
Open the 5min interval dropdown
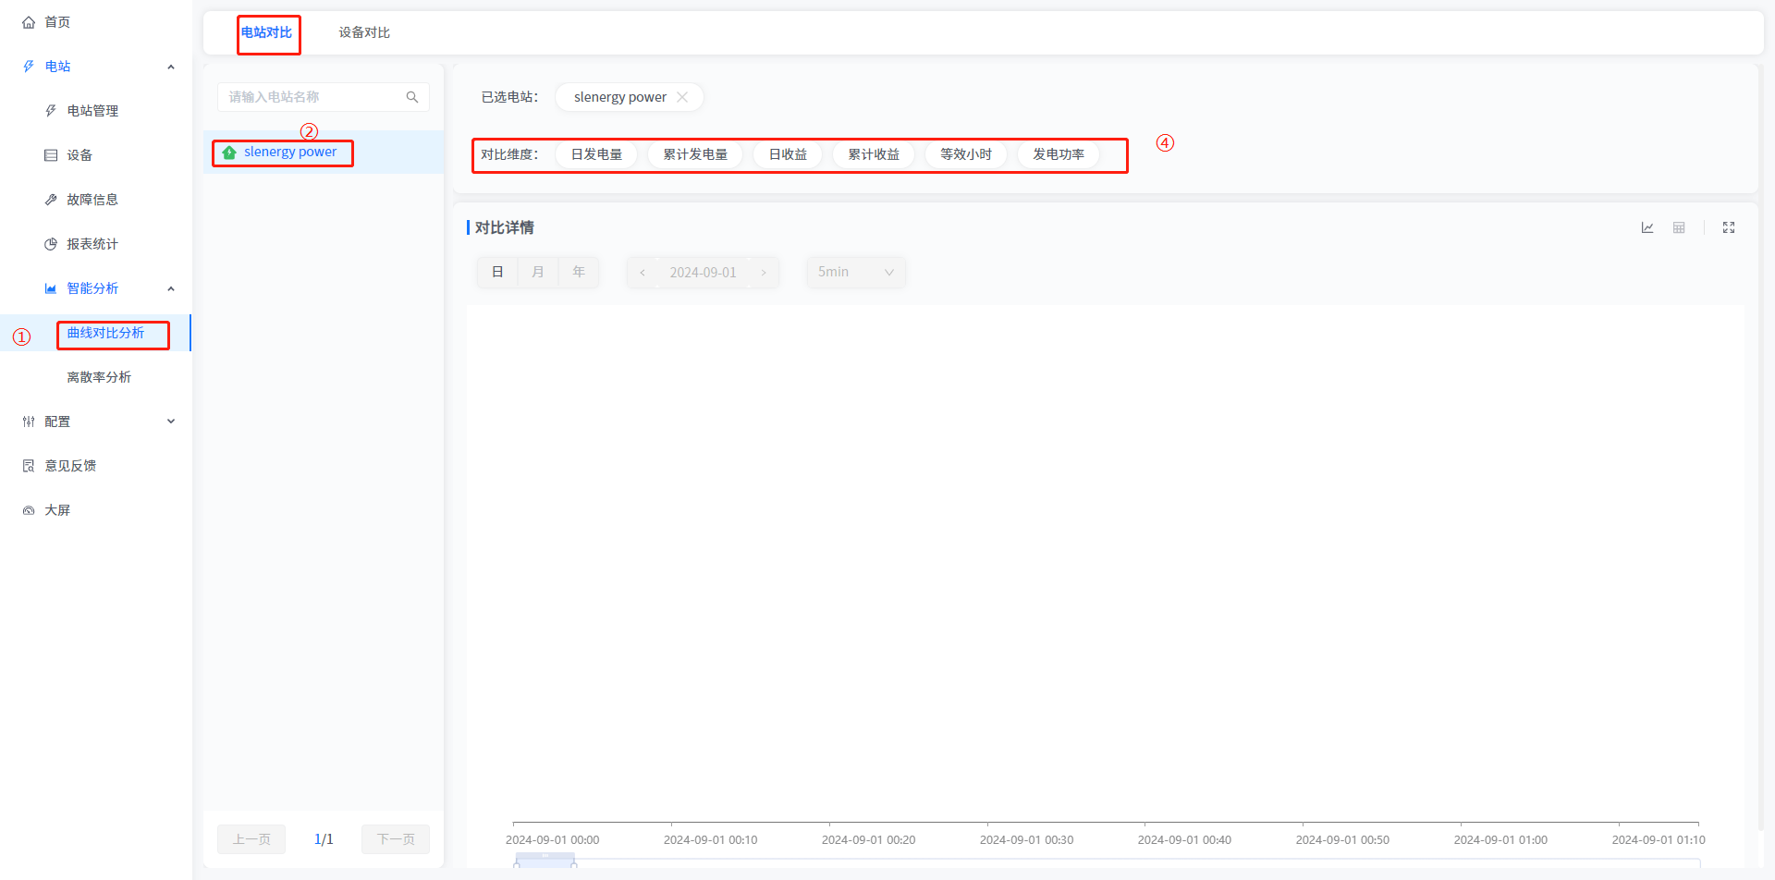pyautogui.click(x=855, y=273)
